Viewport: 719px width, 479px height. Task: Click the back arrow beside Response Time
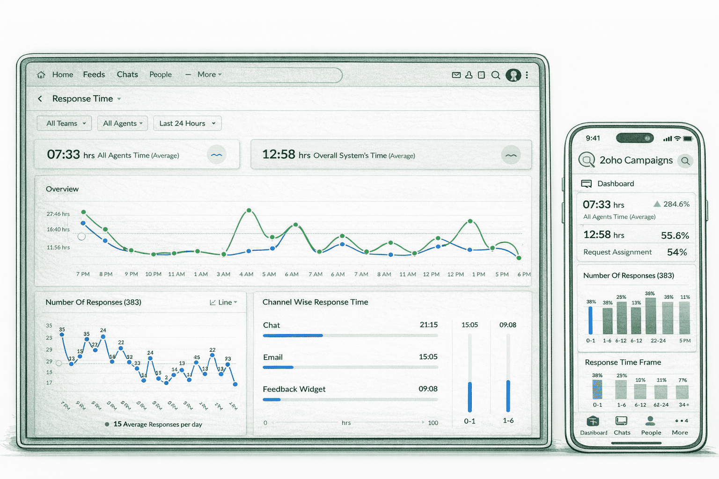point(40,99)
